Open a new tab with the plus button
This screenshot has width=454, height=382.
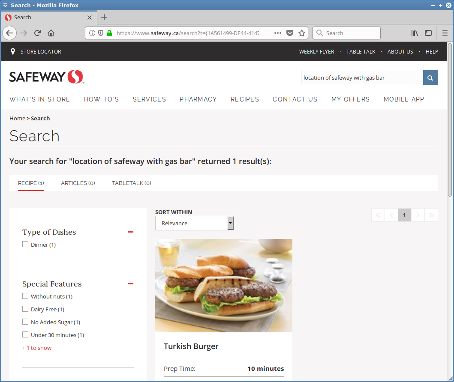point(104,18)
